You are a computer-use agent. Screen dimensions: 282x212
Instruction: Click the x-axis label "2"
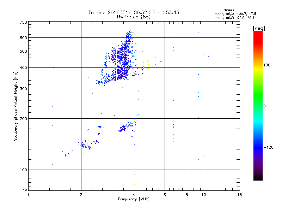81,195
